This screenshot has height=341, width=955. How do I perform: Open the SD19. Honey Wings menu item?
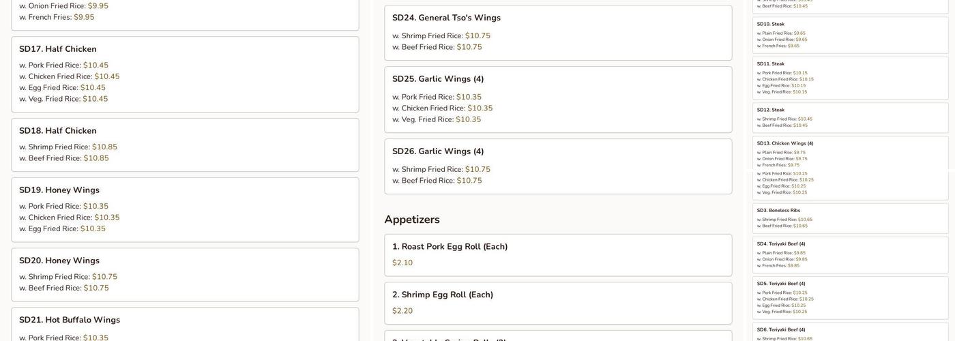click(x=59, y=190)
